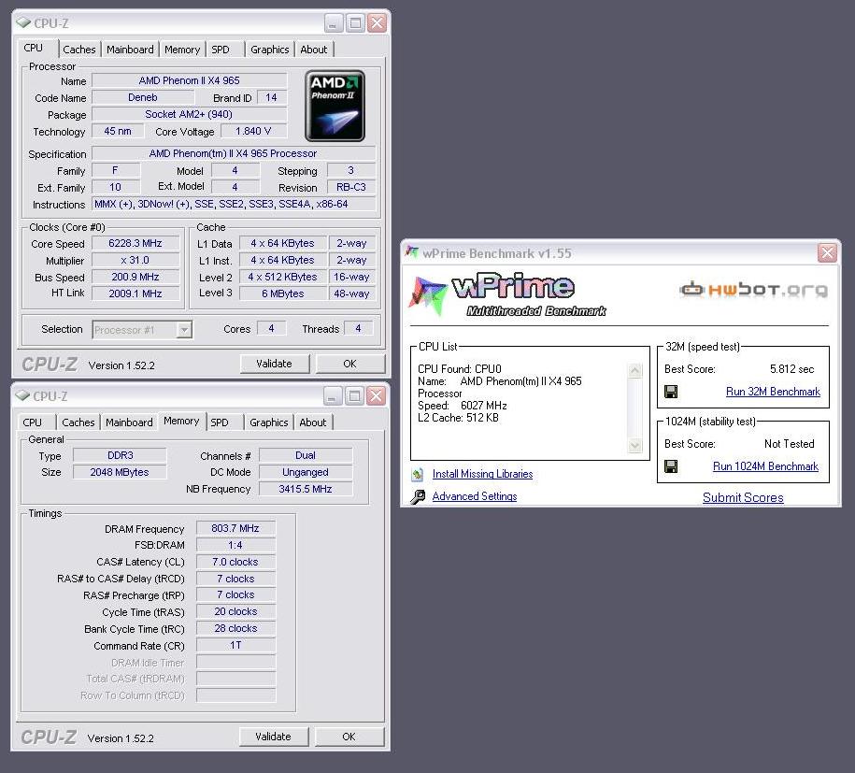This screenshot has width=855, height=773.
Task: Click CAS# Latency value 7.0 clocks
Action: point(235,562)
